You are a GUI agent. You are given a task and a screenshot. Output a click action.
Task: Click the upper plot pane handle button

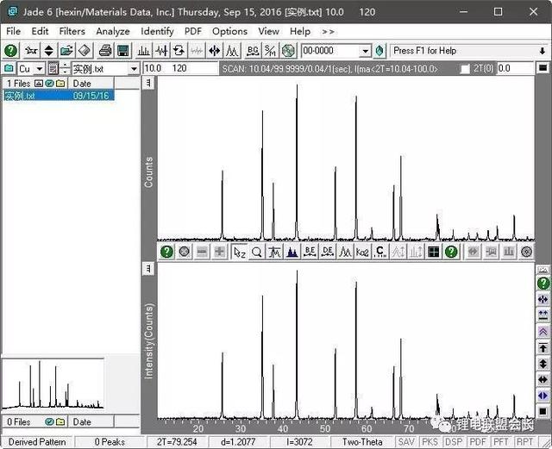pos(148,83)
